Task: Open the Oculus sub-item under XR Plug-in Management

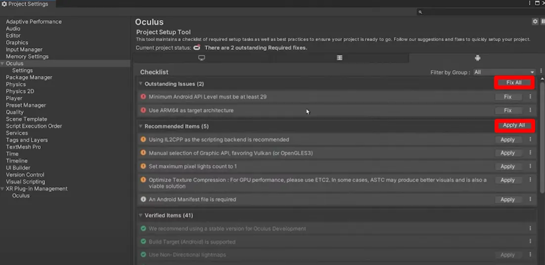Action: [x=21, y=195]
